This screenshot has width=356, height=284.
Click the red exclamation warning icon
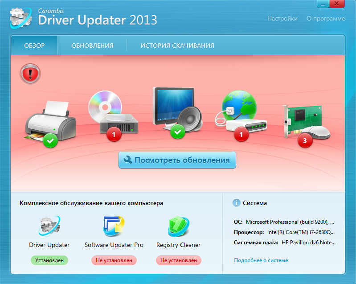(x=30, y=74)
